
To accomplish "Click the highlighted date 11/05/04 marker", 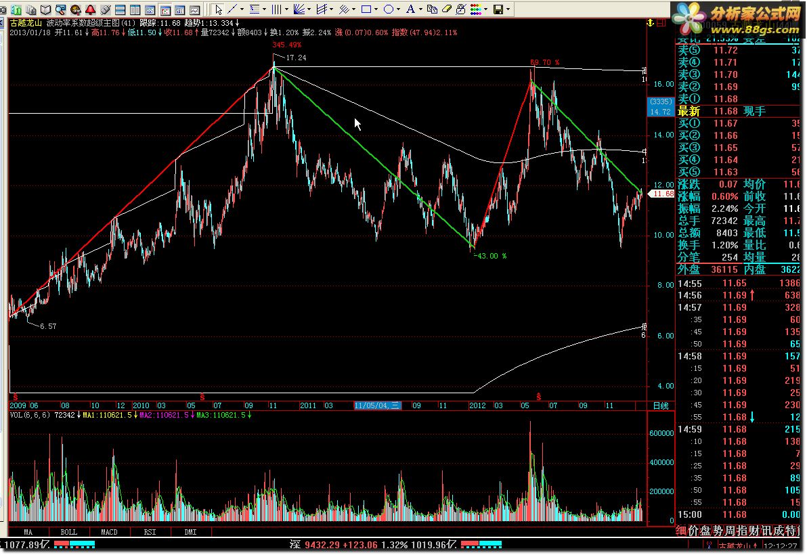I will tap(376, 406).
